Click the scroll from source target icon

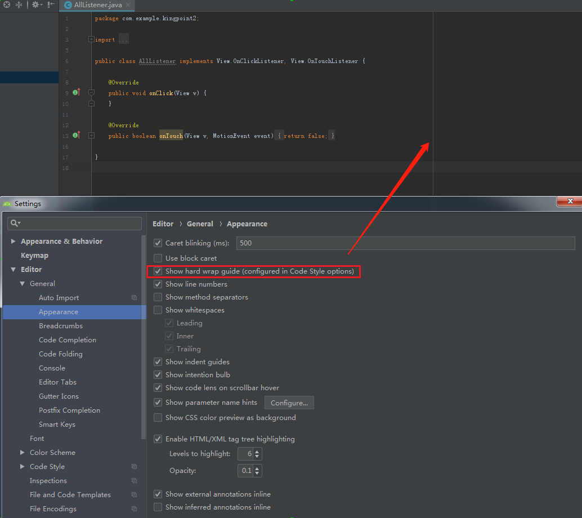click(x=7, y=5)
